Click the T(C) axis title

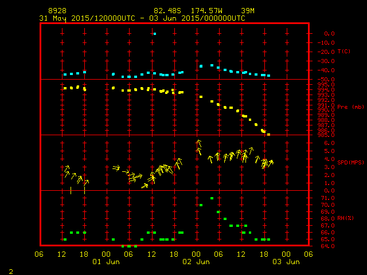pyautogui.click(x=344, y=51)
